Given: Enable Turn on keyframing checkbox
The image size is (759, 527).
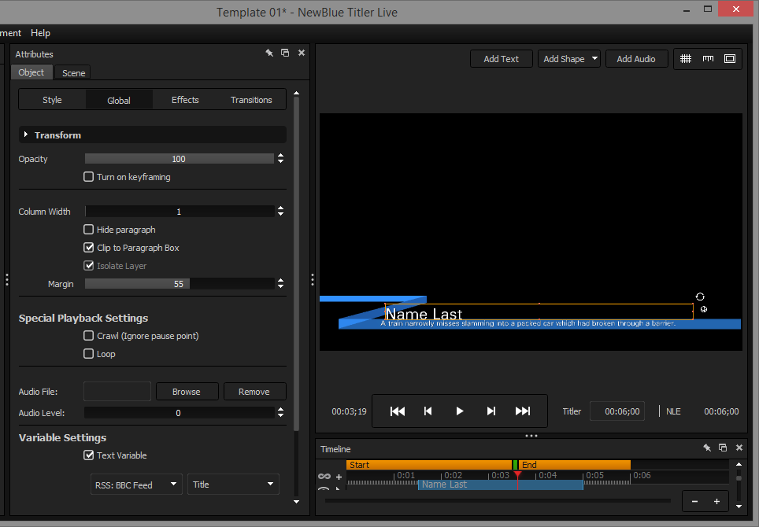Looking at the screenshot, I should tap(89, 177).
